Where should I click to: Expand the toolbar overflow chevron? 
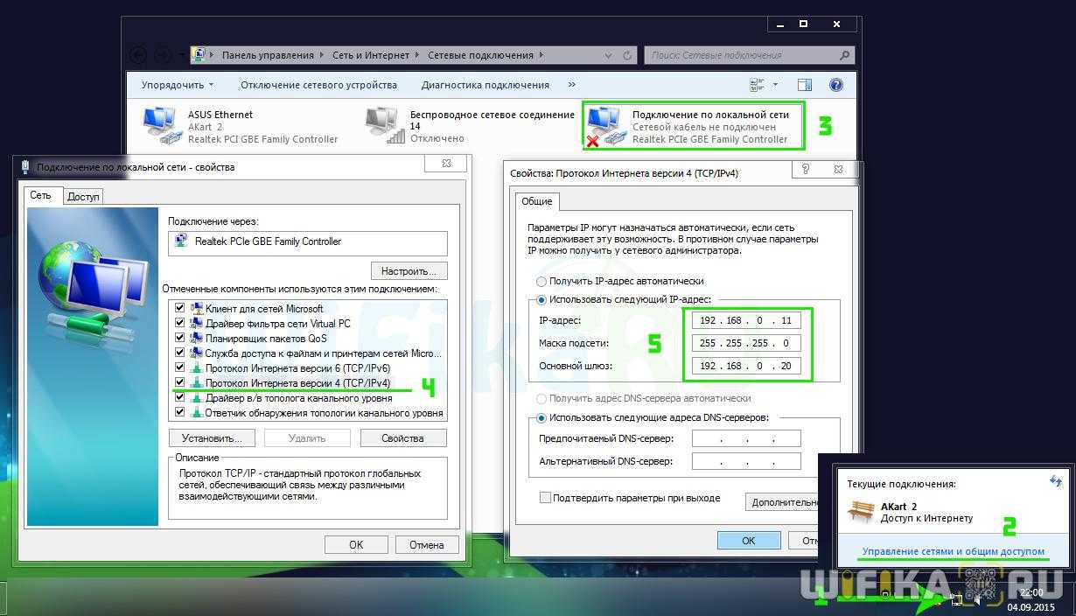(x=572, y=85)
